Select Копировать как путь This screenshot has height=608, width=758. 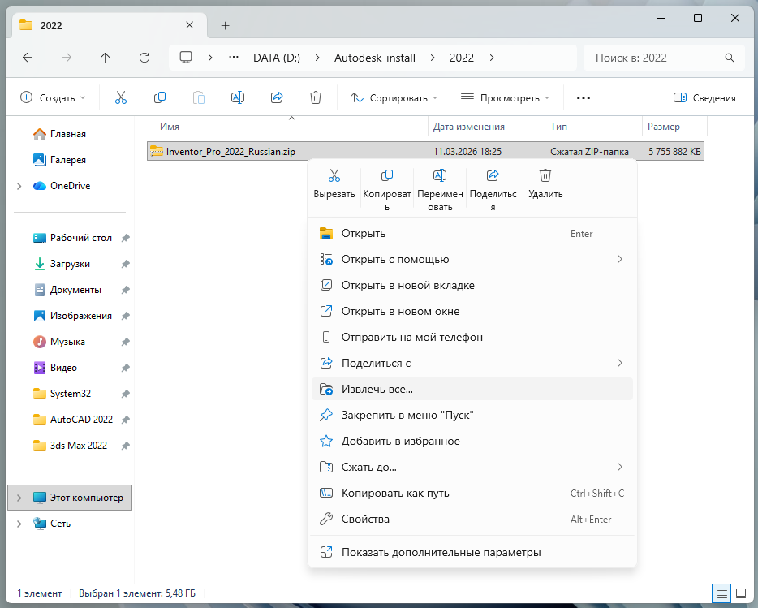tap(472, 493)
